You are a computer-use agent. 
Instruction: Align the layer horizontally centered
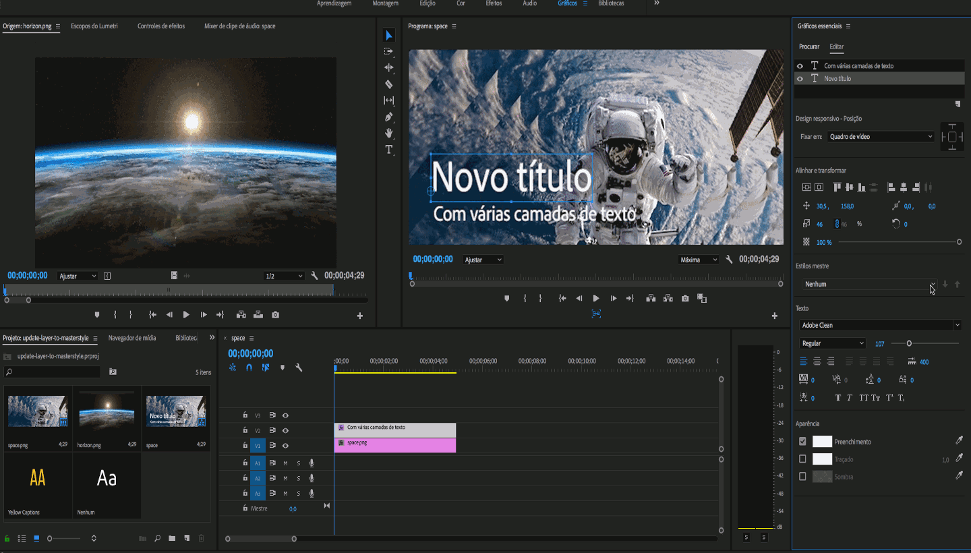819,187
